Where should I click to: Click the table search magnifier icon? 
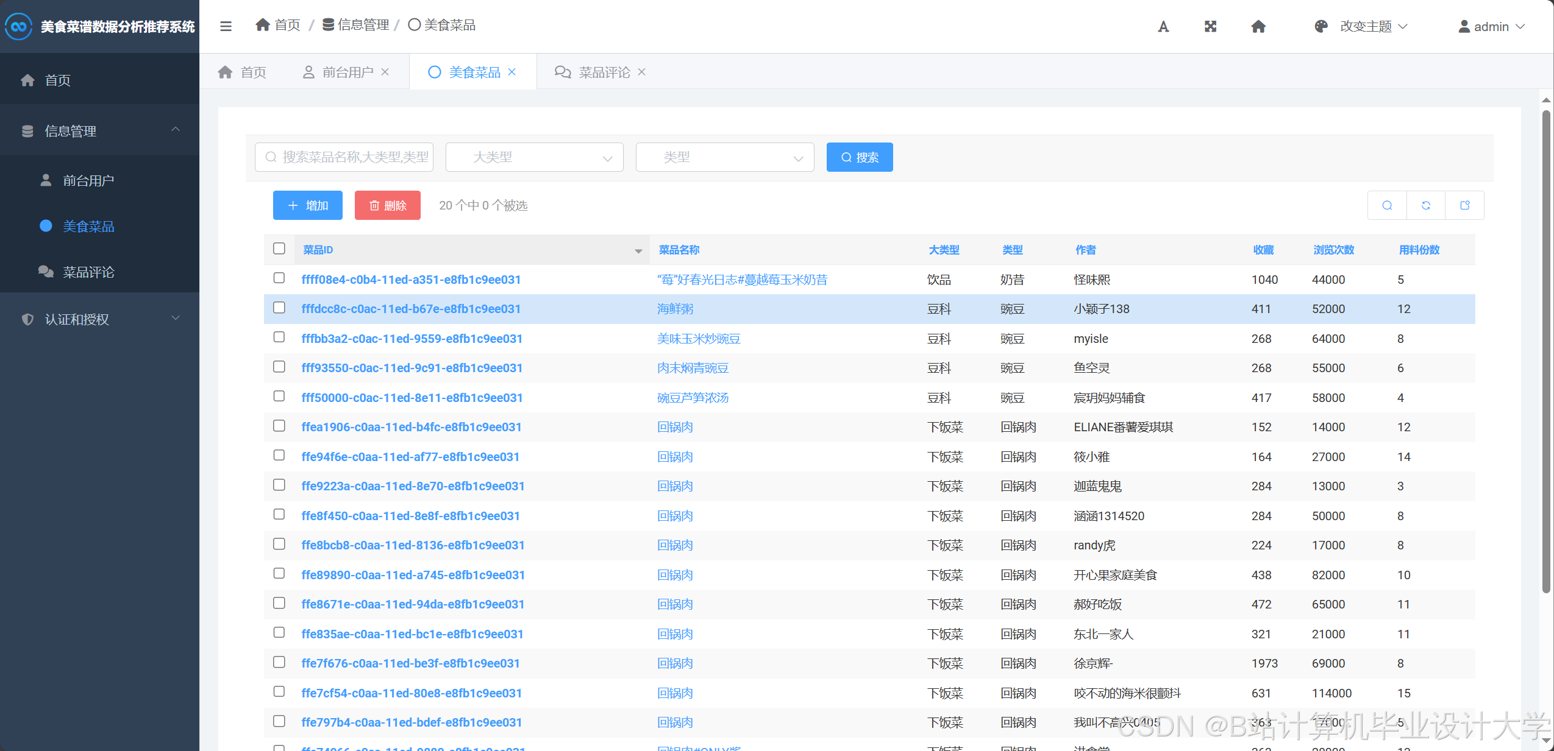point(1387,205)
